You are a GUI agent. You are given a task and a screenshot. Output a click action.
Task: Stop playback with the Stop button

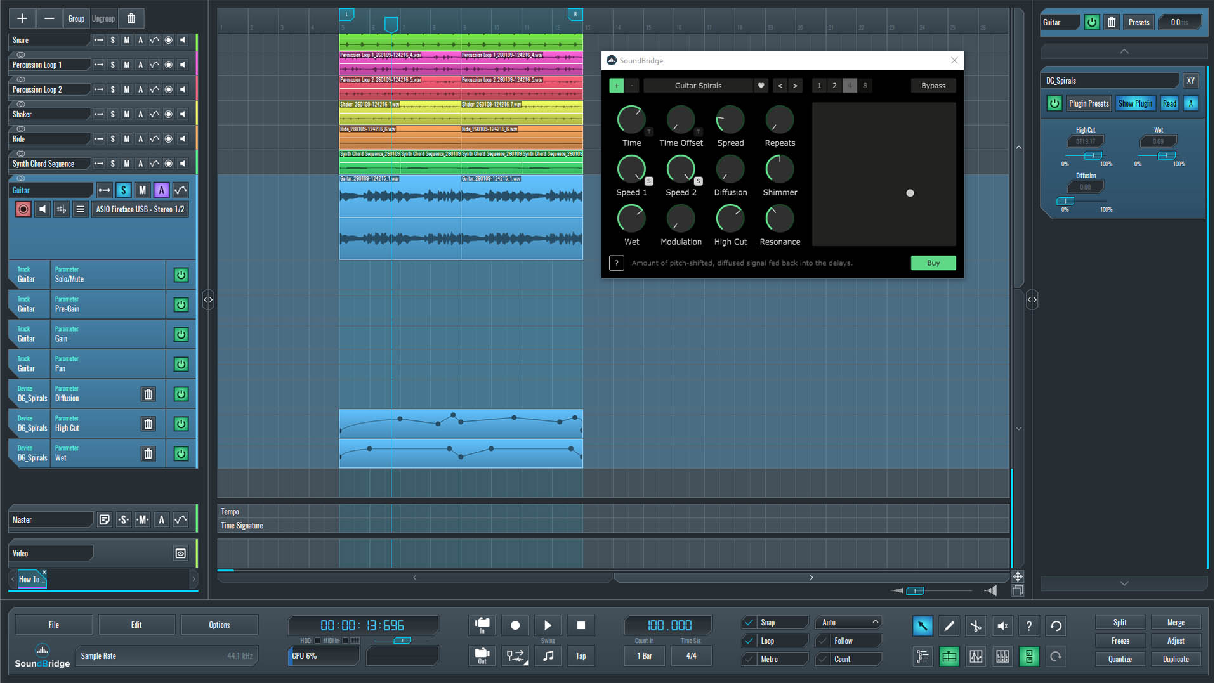coord(581,626)
